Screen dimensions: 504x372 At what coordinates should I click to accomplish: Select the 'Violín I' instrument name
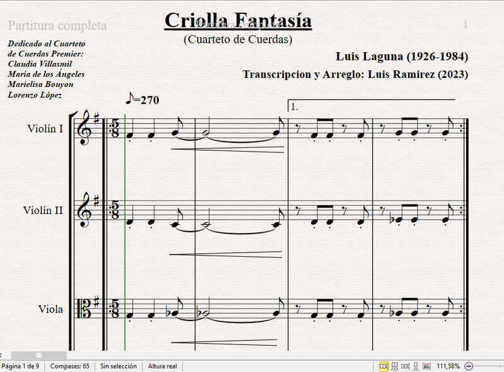(x=45, y=128)
